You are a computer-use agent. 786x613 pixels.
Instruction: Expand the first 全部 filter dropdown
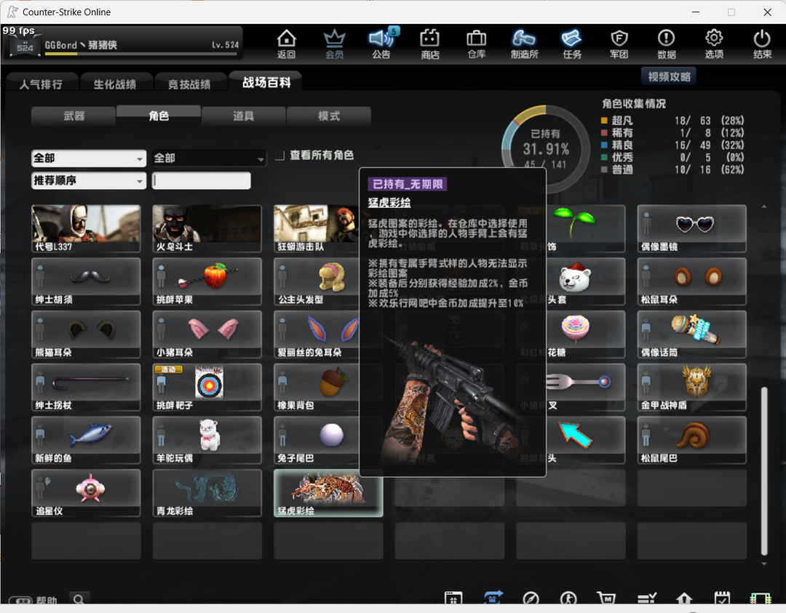tap(89, 159)
